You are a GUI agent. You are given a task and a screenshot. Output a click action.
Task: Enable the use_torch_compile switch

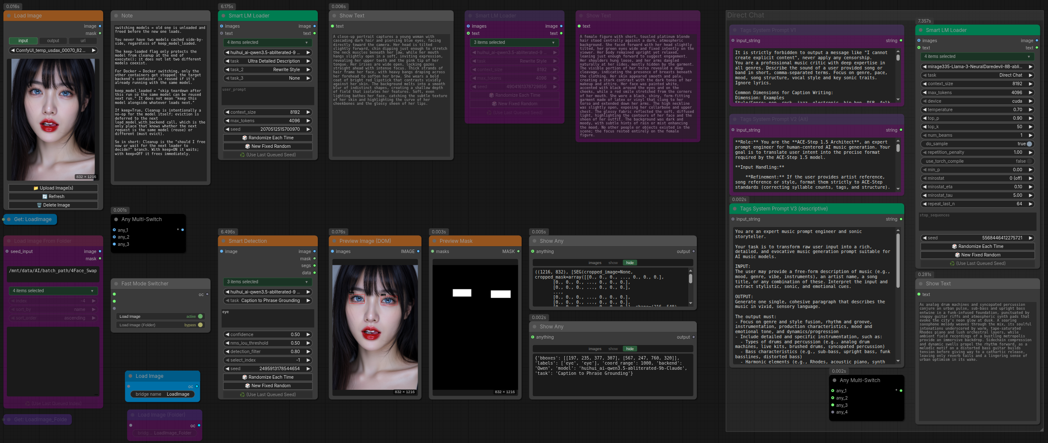coord(1030,161)
